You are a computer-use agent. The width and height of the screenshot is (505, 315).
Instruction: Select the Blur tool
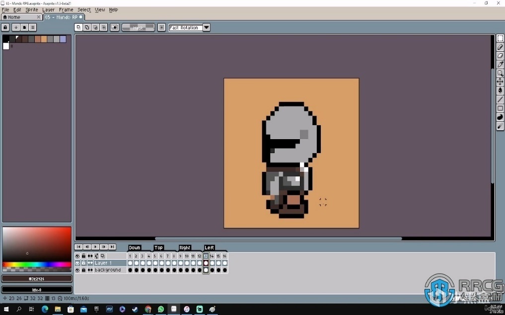tap(500, 125)
